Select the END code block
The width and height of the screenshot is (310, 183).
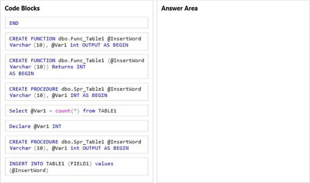(77, 23)
